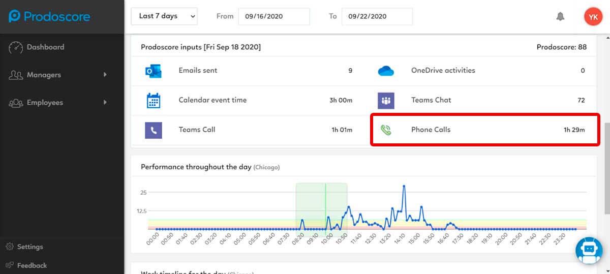Viewport: 610px width, 274px height.
Task: Click the Prodoscore inputs date heading
Action: [201, 47]
